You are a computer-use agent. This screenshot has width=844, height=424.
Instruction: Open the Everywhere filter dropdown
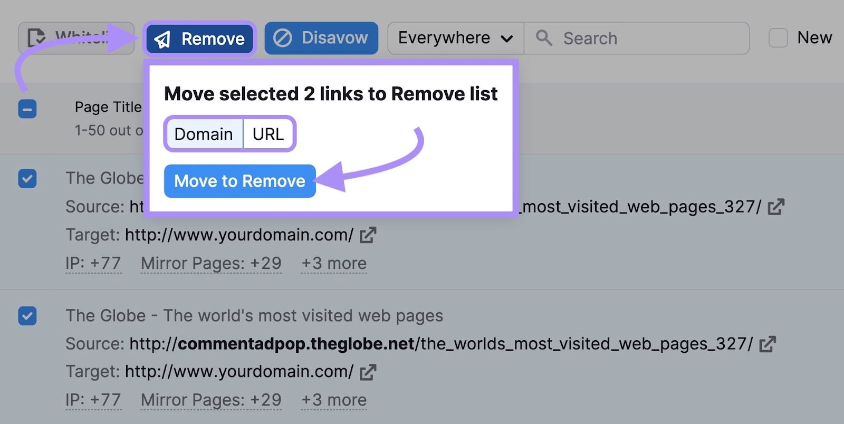(455, 37)
